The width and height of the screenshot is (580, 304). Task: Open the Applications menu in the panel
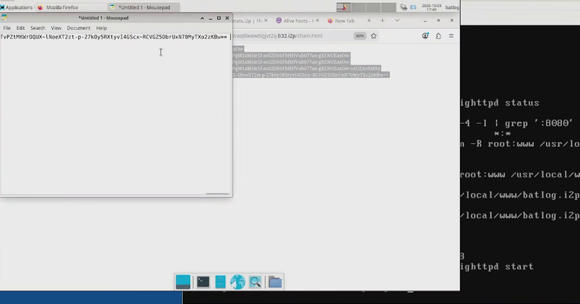17,8
